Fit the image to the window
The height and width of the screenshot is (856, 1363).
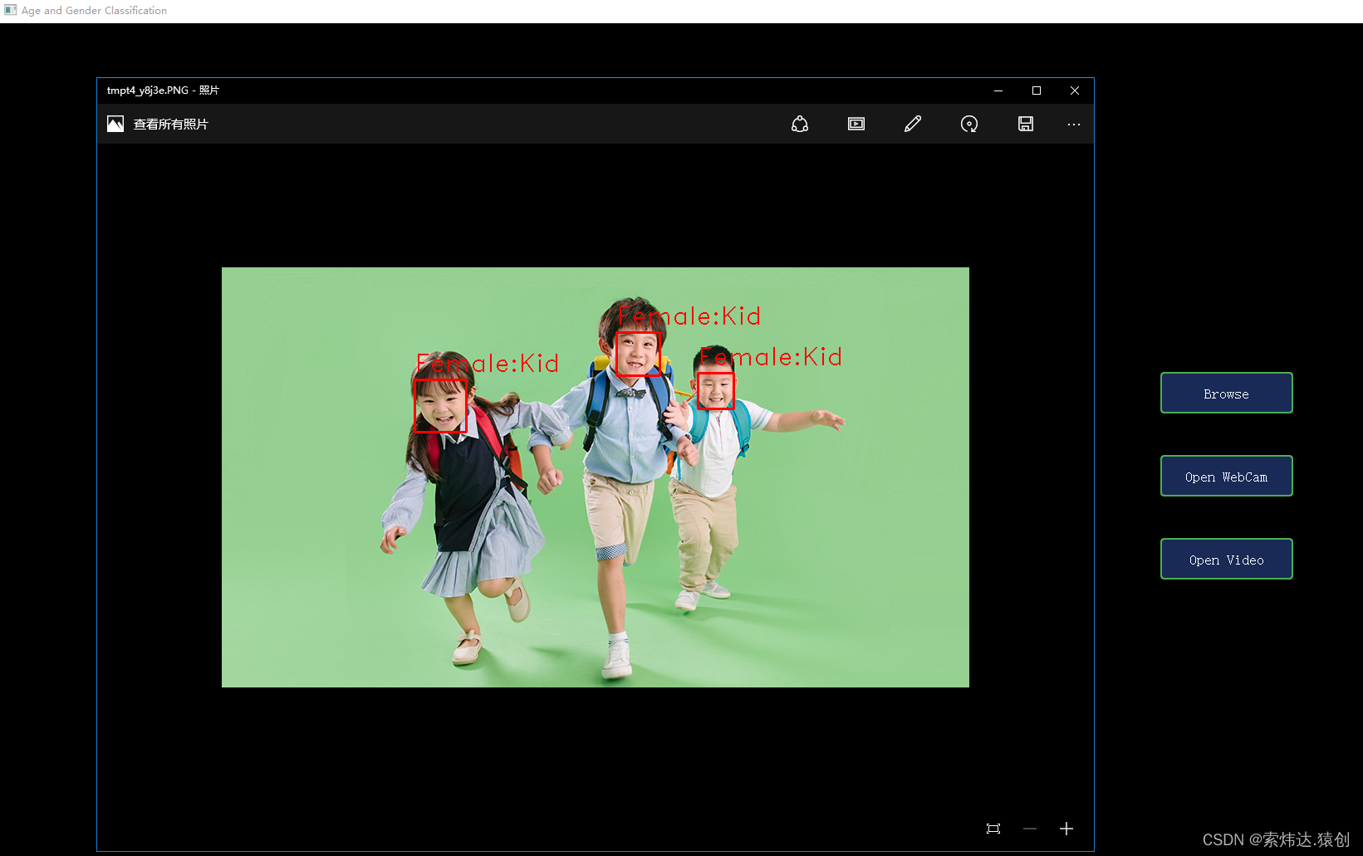(993, 829)
